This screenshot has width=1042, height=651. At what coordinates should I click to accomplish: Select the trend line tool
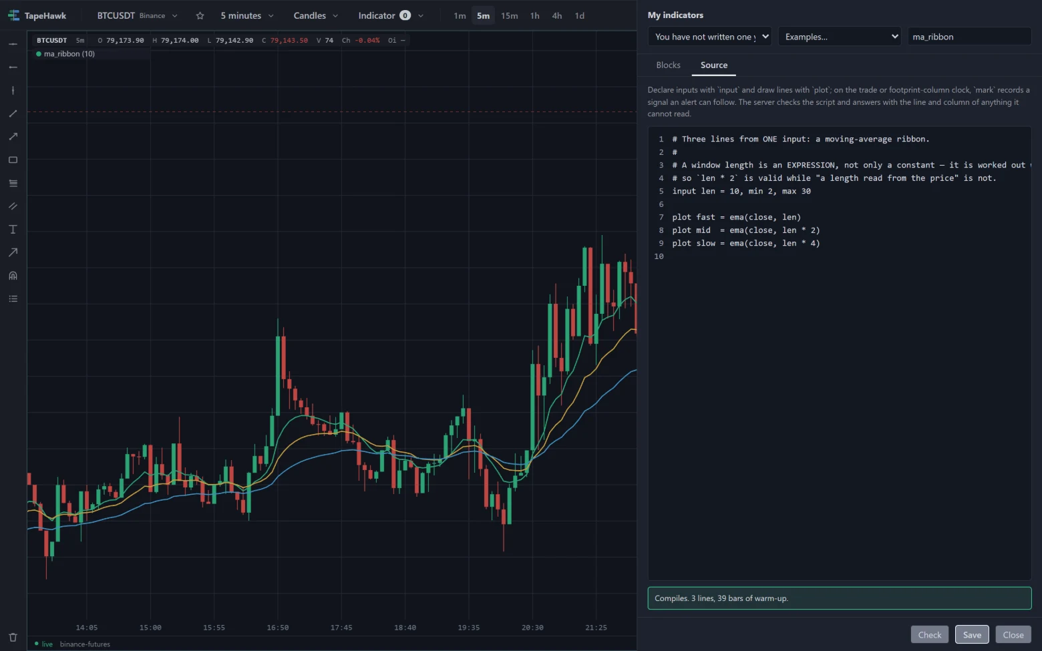coord(13,114)
